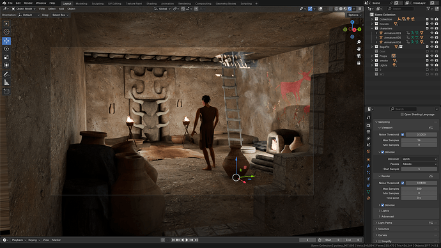Activate the Move tool
This screenshot has width=441, height=248.
[6, 41]
